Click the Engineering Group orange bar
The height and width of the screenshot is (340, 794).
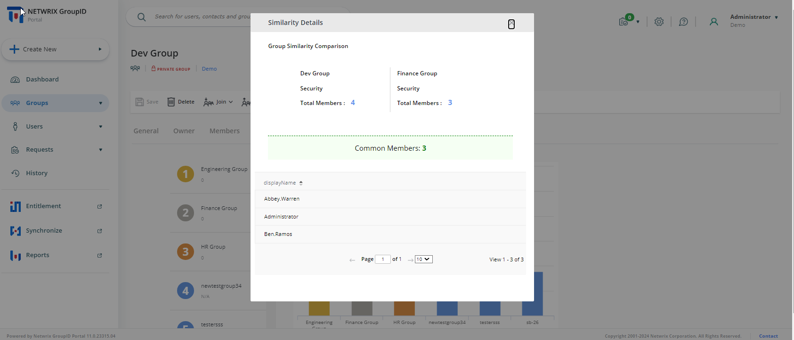click(319, 308)
